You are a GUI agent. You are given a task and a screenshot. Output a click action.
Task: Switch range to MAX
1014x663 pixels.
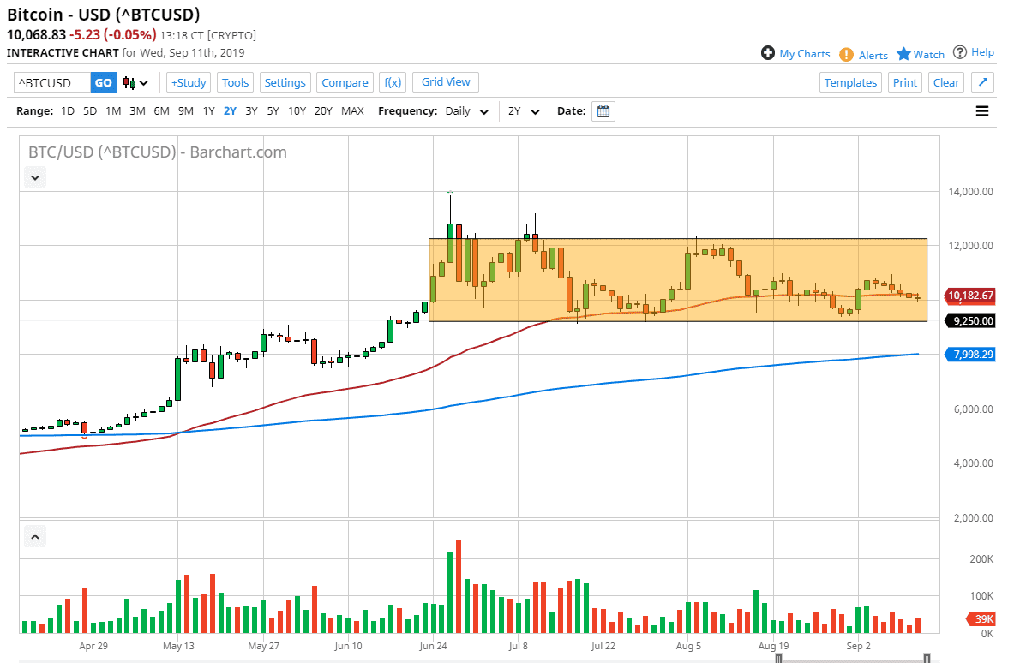pyautogui.click(x=352, y=110)
